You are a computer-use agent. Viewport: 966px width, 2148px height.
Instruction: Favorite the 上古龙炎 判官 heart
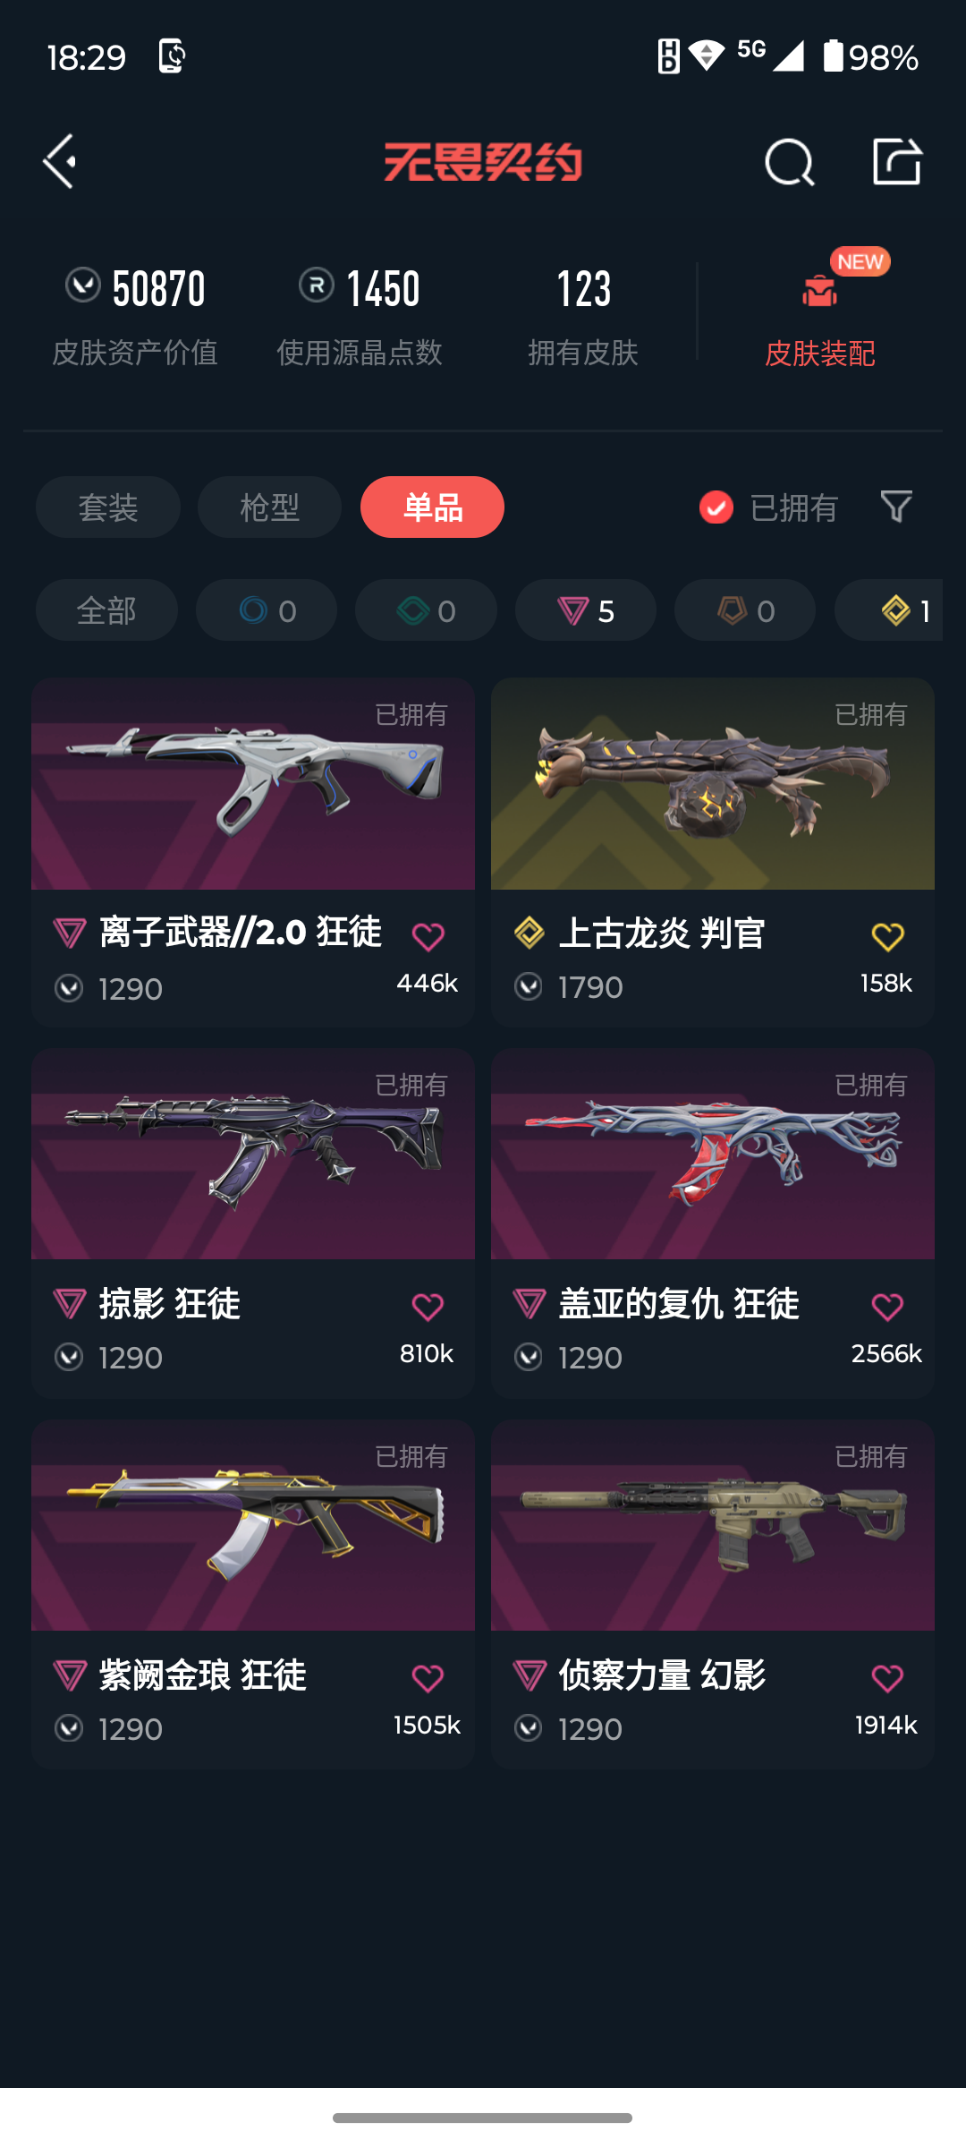[x=887, y=936]
